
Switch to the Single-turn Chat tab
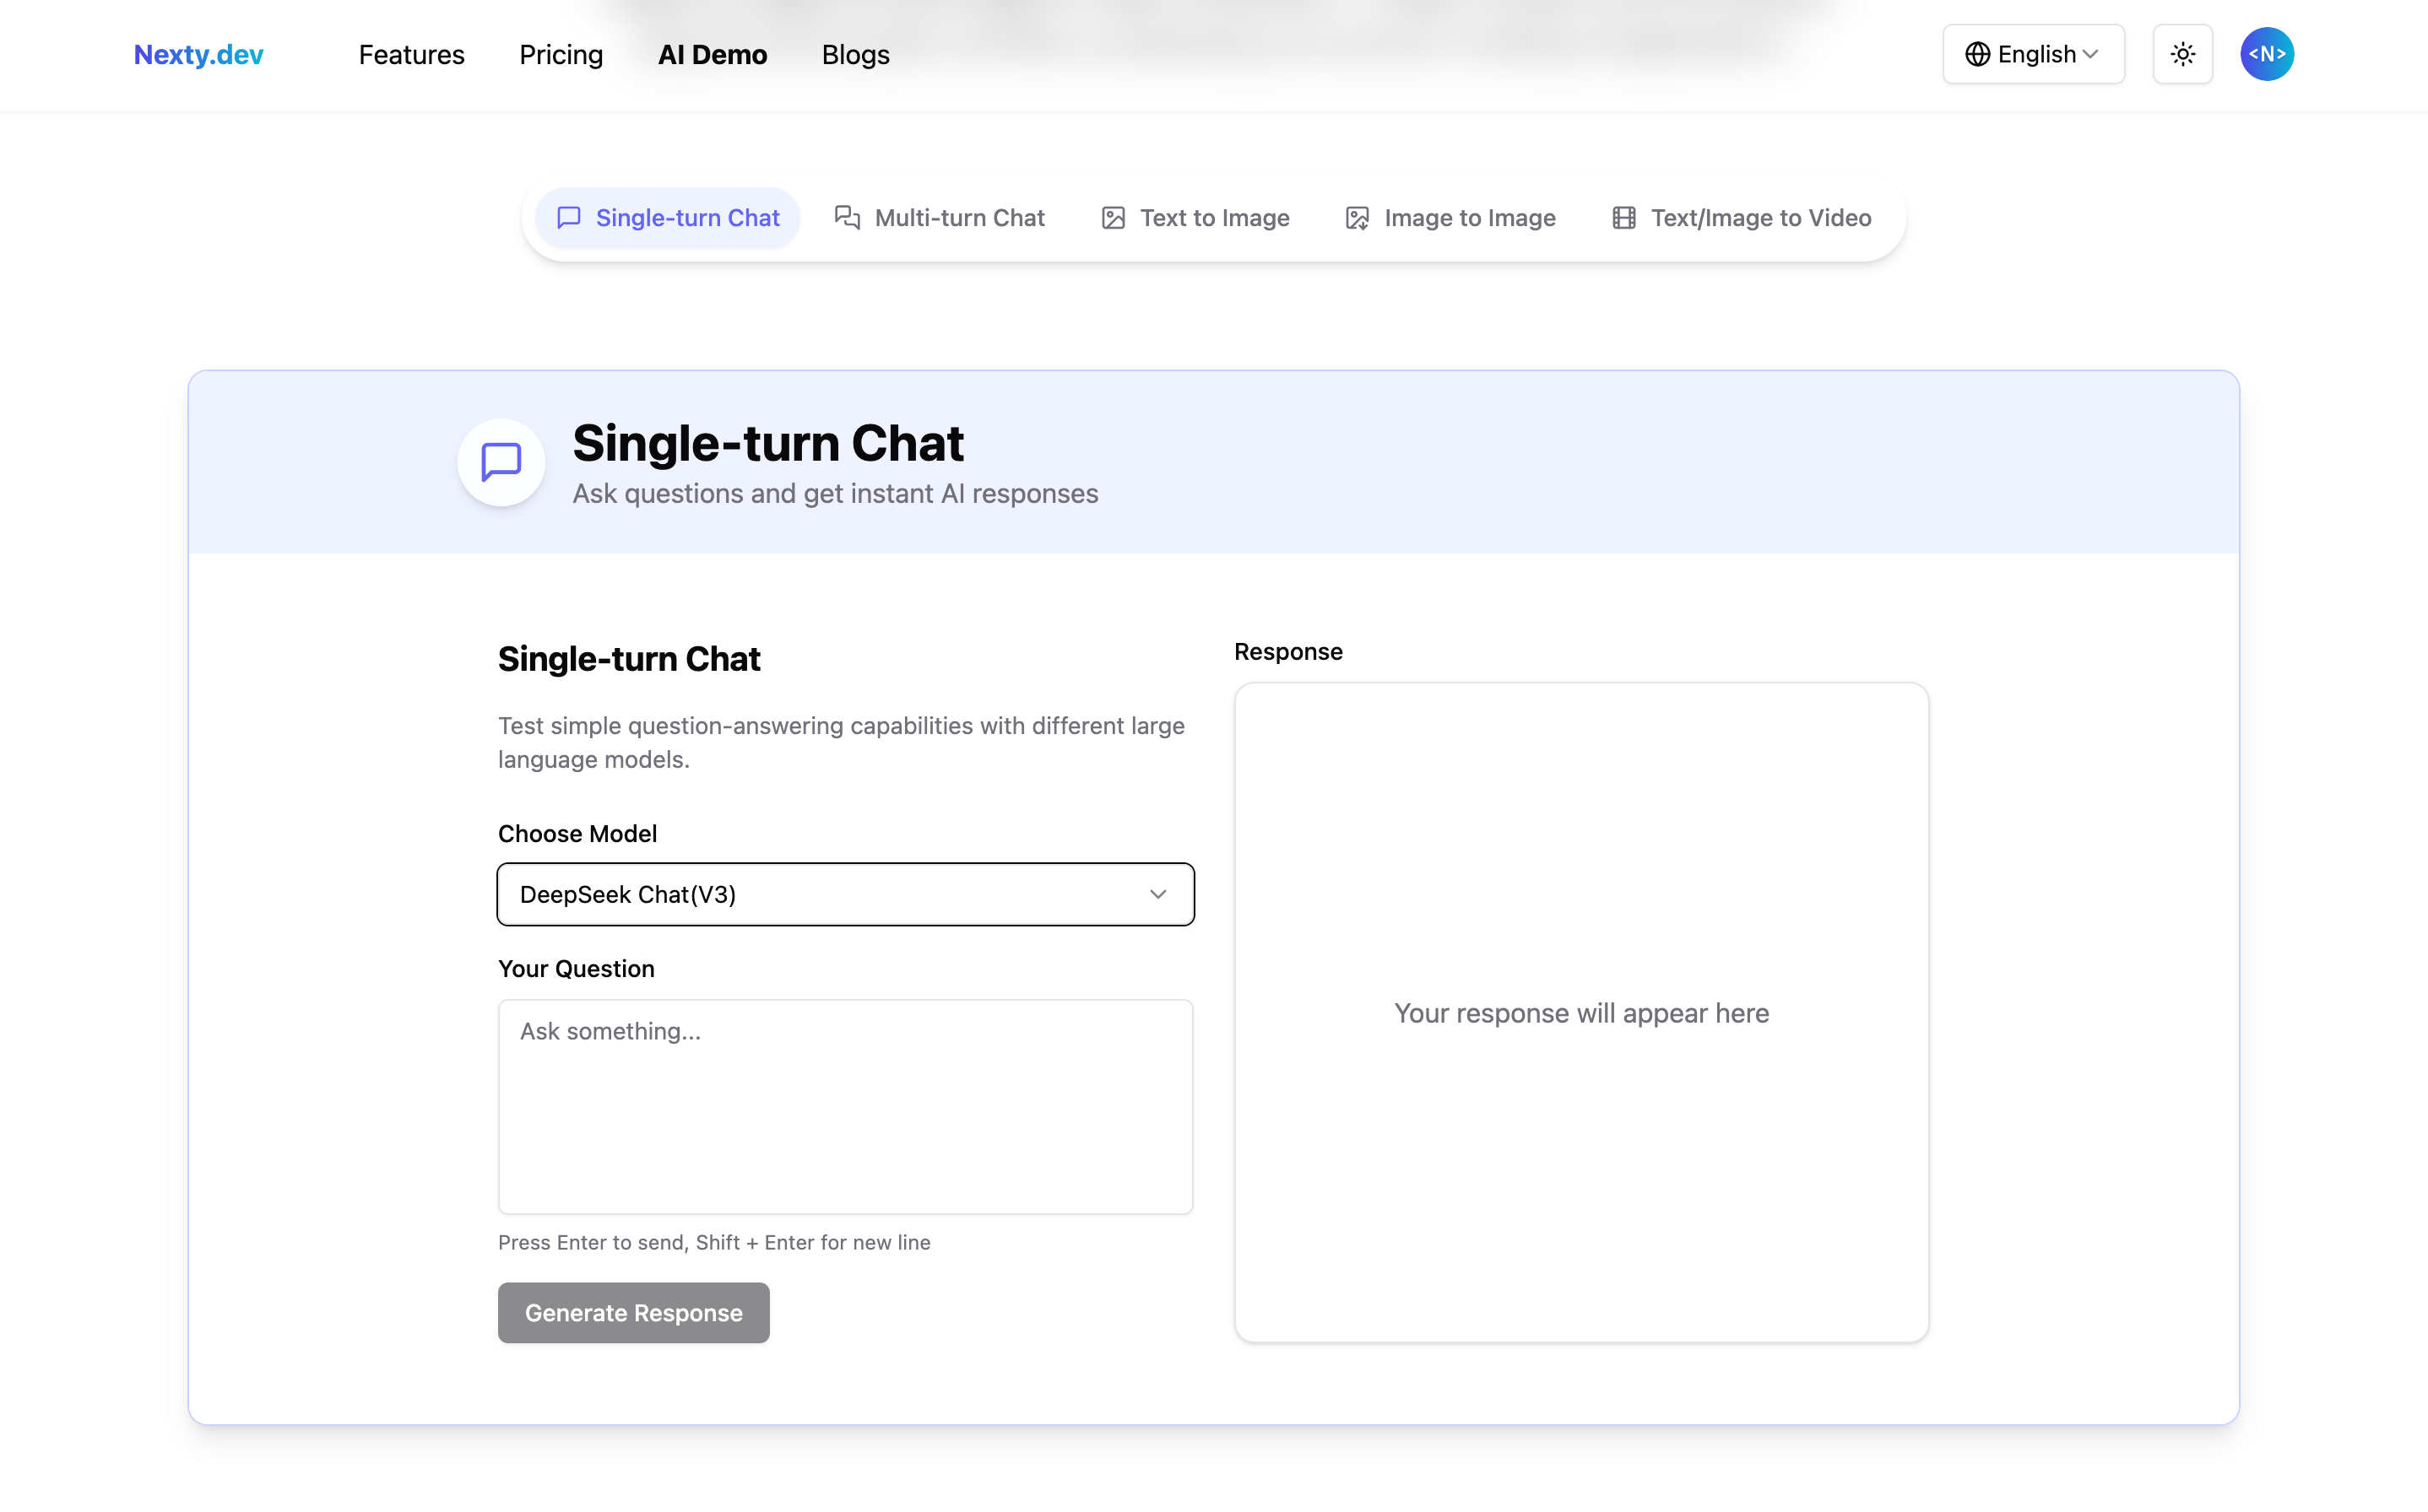pyautogui.click(x=667, y=218)
